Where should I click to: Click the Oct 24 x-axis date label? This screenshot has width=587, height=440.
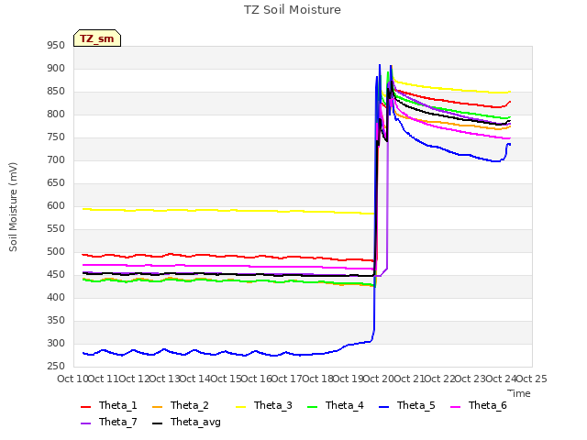click(501, 379)
